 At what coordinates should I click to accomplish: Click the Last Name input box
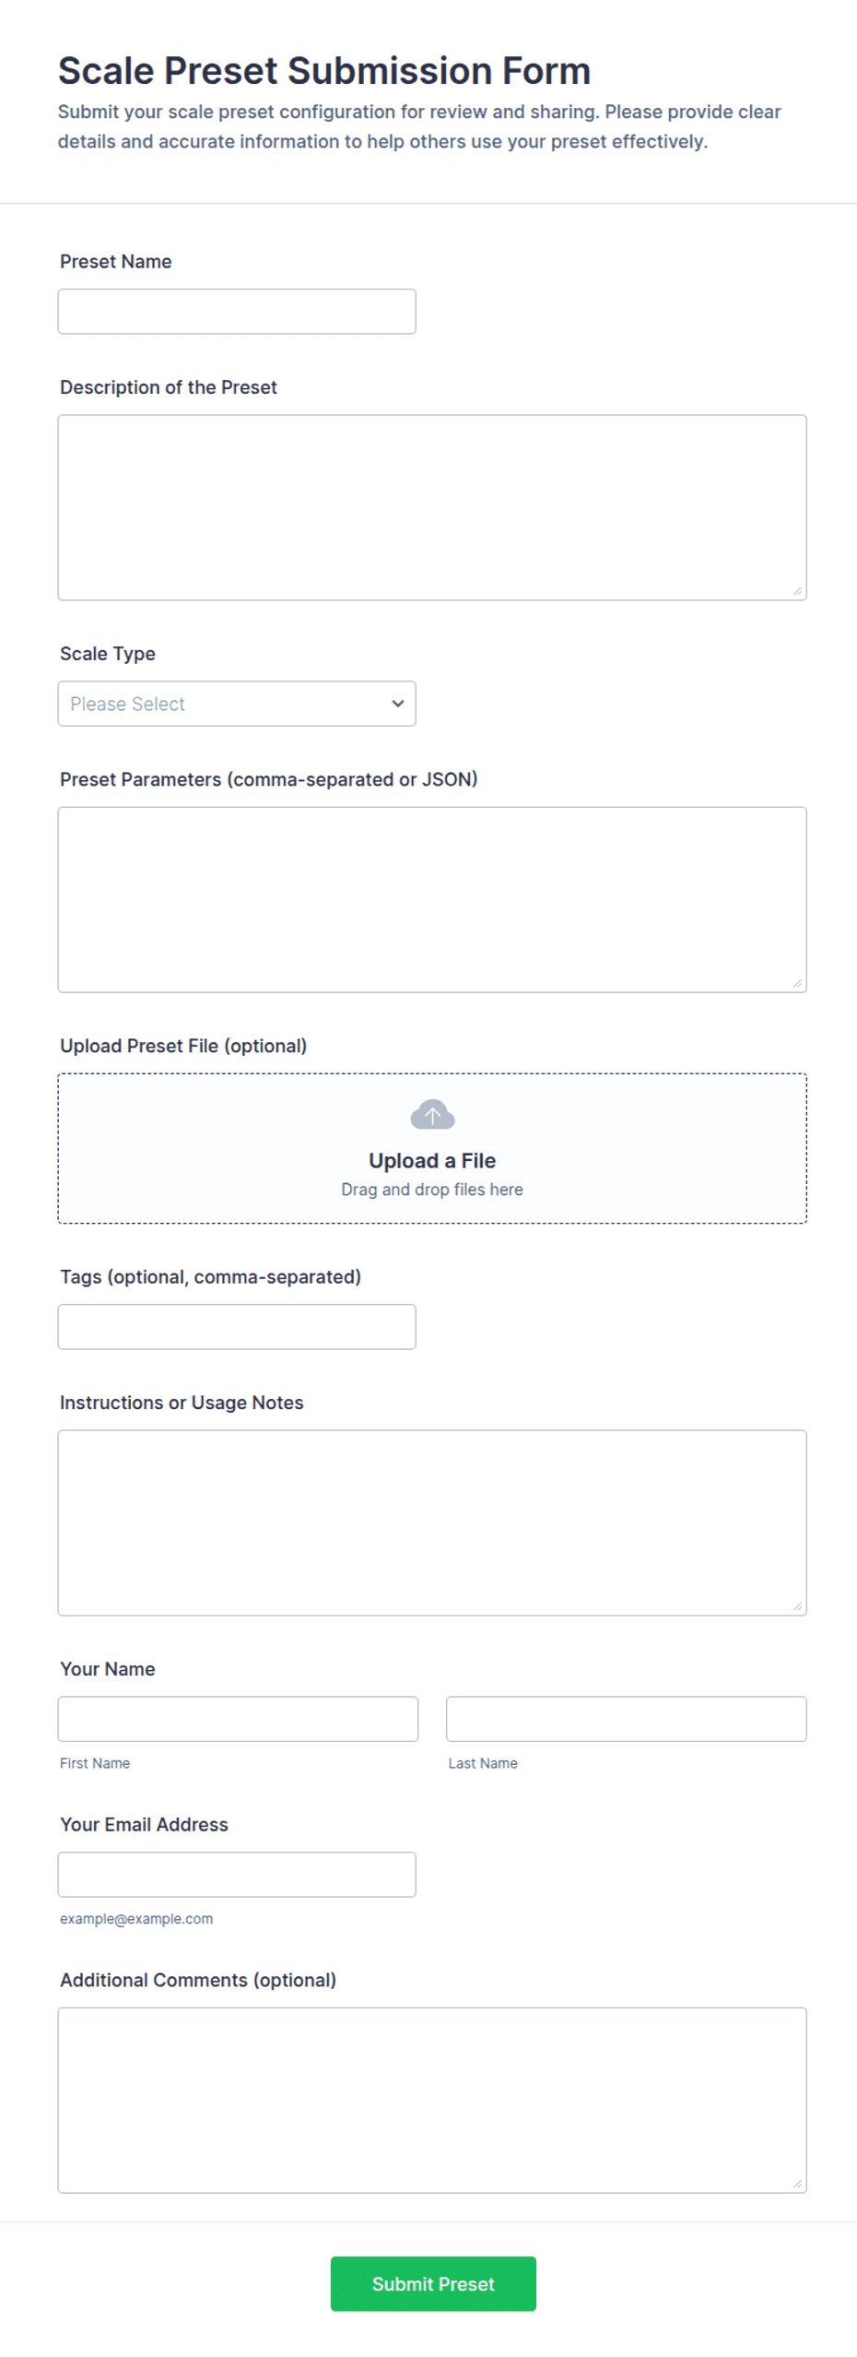[x=627, y=1719]
